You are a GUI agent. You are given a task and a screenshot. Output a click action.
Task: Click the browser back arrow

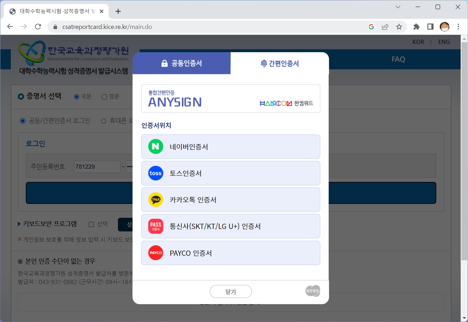point(10,27)
